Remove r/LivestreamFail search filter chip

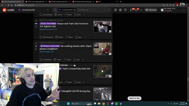click(x=75, y=10)
